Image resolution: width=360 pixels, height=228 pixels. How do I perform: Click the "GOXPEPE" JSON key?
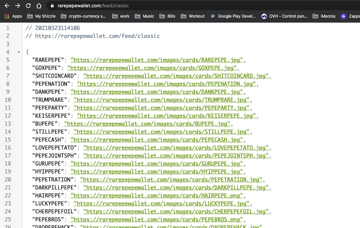click(46, 68)
